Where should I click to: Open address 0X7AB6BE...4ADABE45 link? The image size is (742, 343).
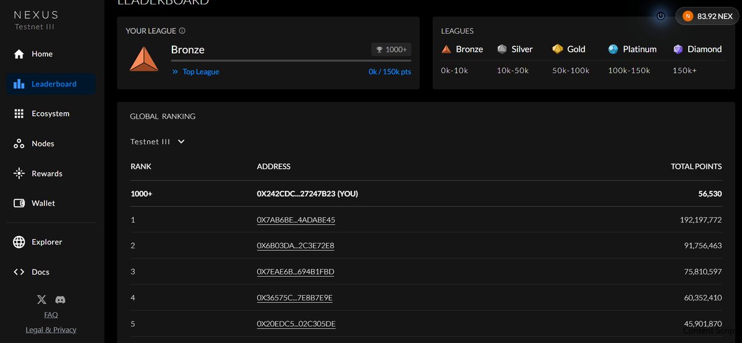pos(296,219)
